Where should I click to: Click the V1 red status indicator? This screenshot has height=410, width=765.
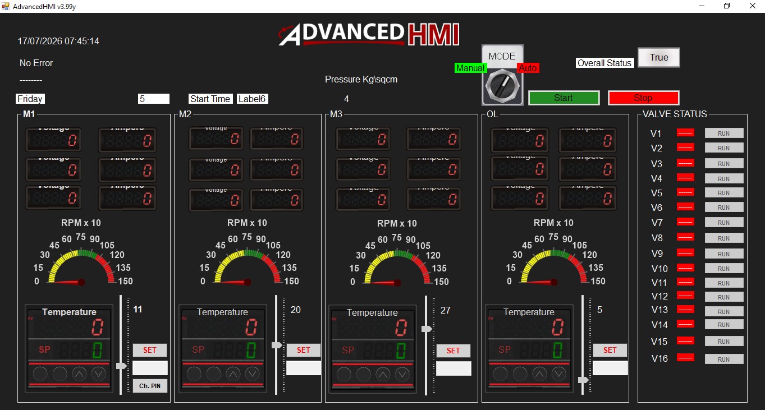pos(686,132)
